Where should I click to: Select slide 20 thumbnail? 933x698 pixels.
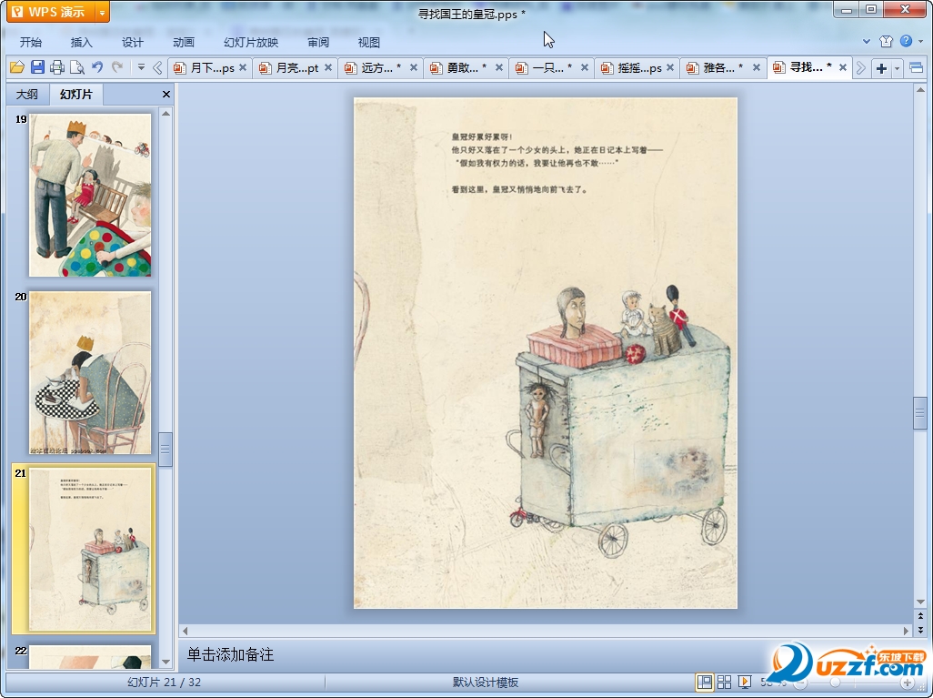tap(90, 373)
